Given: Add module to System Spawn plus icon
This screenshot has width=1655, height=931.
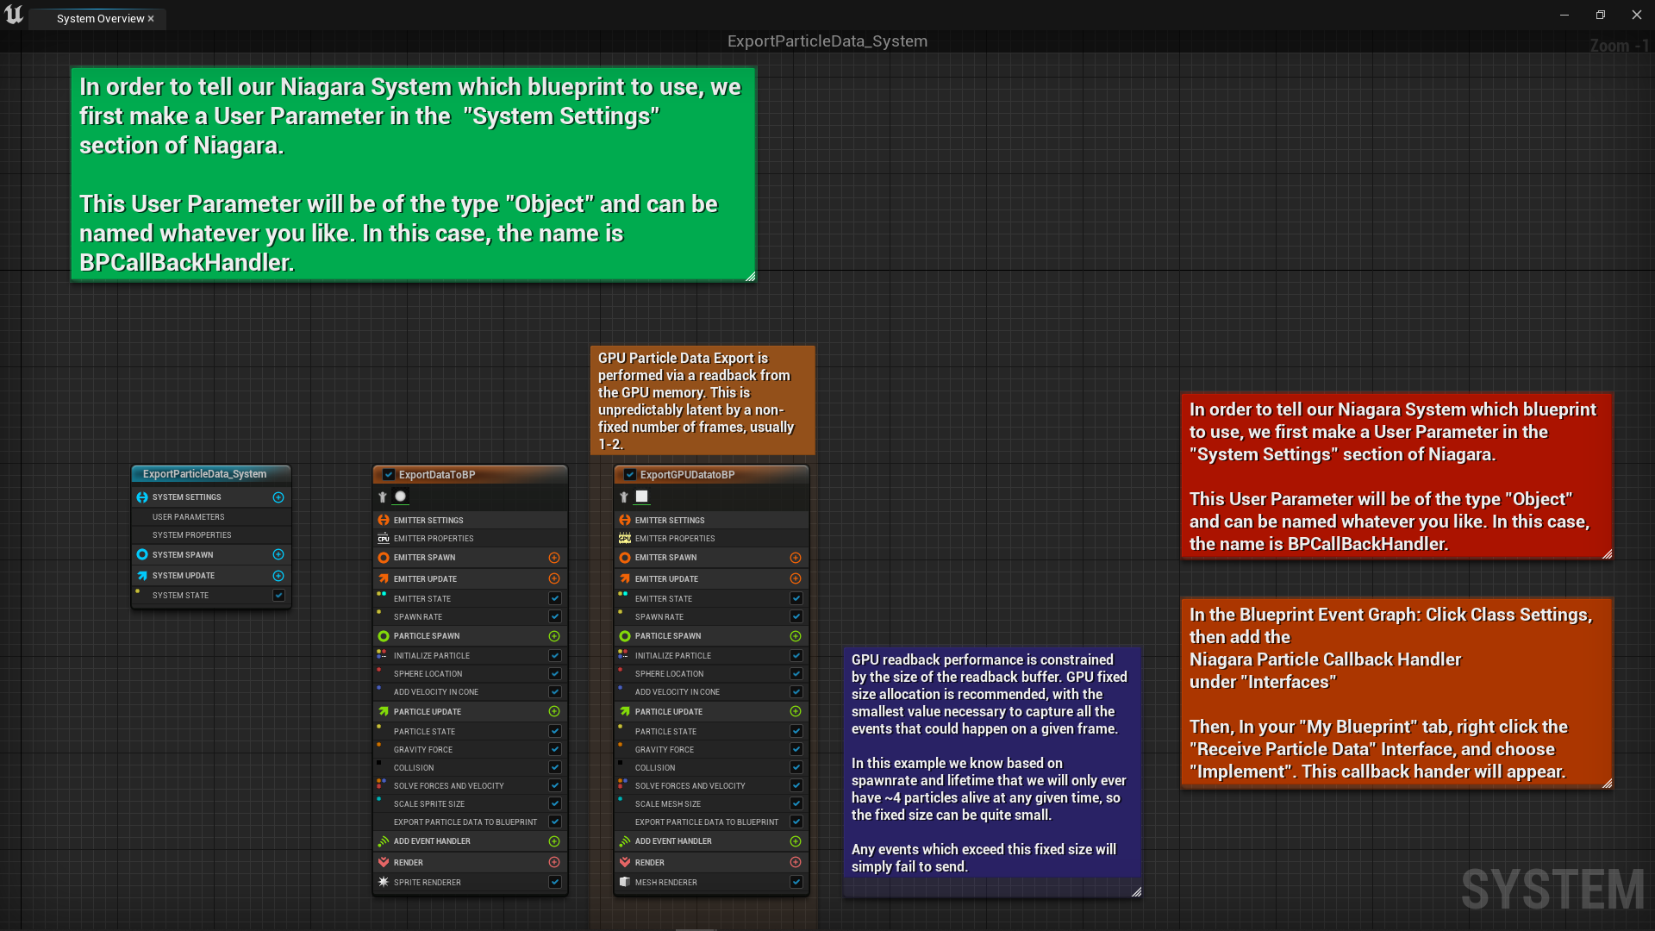Looking at the screenshot, I should [x=278, y=554].
